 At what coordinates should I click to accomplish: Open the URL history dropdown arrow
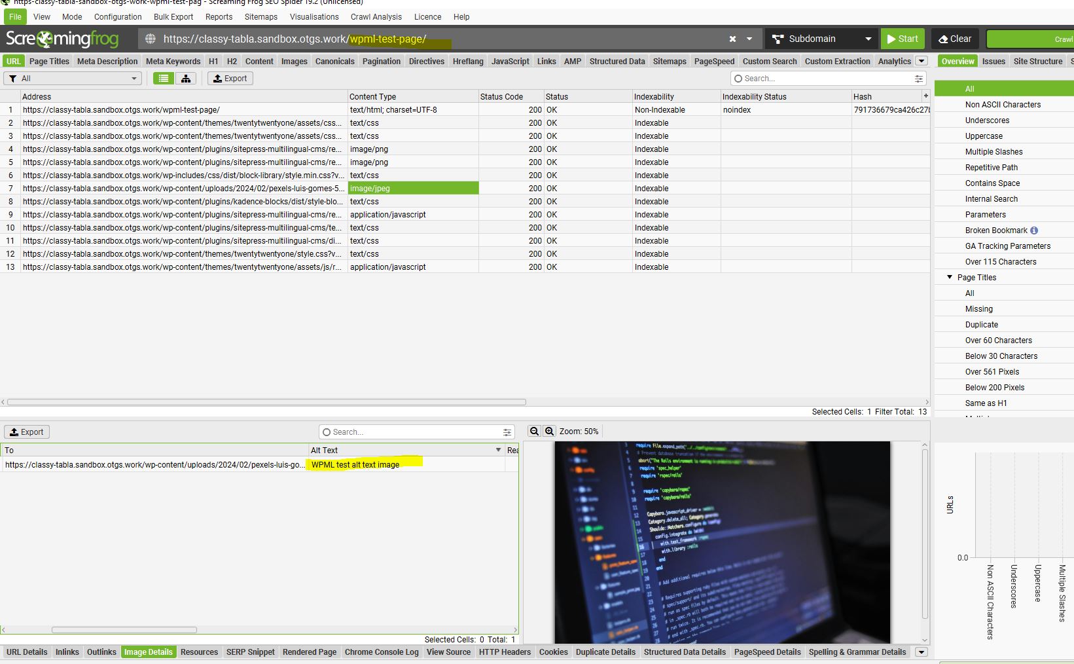pos(749,39)
